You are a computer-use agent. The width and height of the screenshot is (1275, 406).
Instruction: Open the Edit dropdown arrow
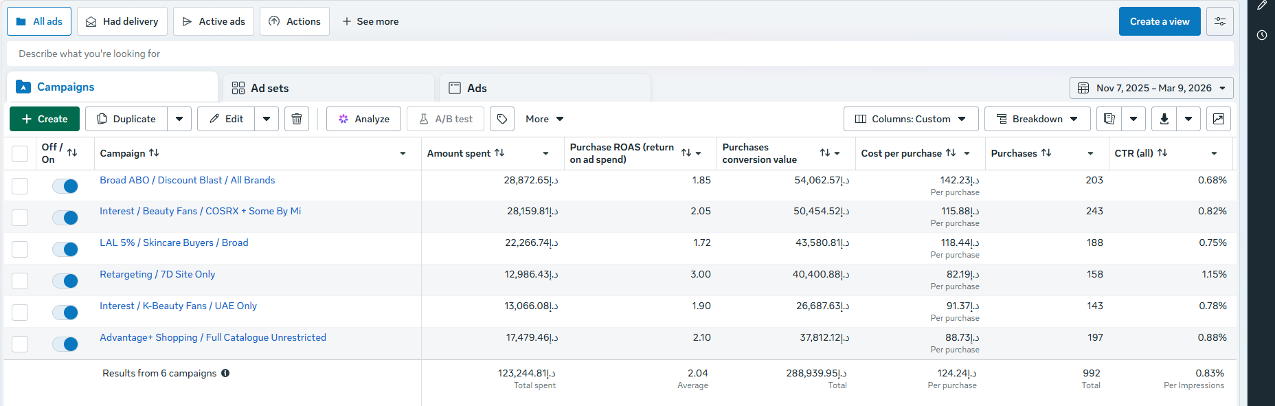(267, 119)
